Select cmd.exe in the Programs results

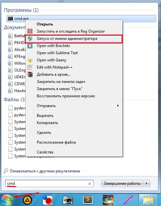(81, 19)
